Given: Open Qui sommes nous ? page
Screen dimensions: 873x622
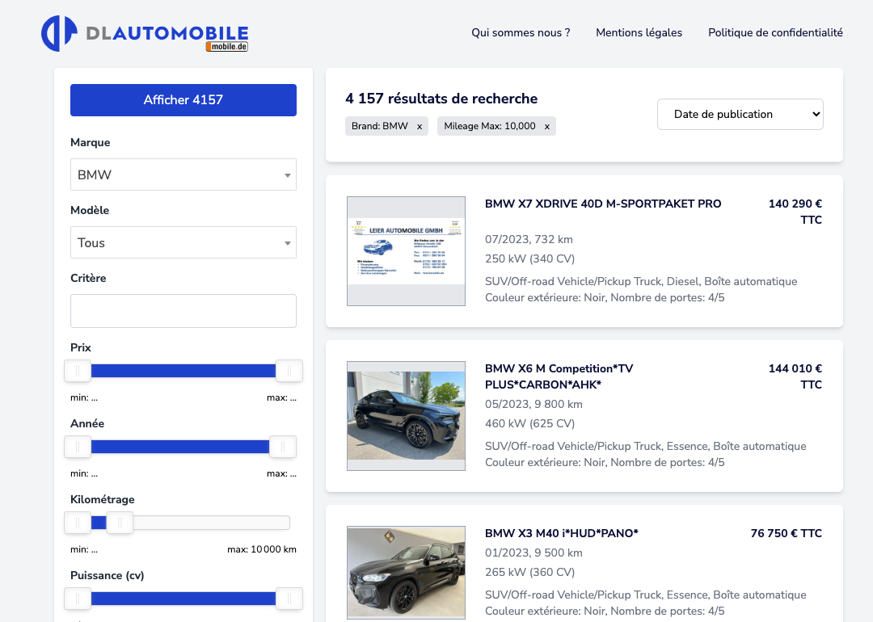Looking at the screenshot, I should tap(521, 33).
